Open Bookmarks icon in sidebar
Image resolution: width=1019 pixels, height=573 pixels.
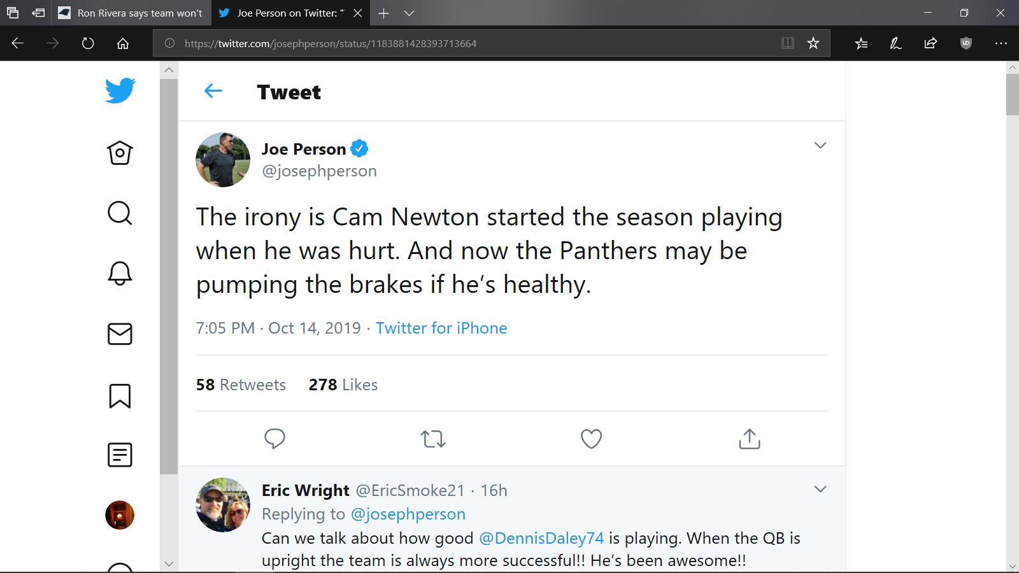(120, 395)
